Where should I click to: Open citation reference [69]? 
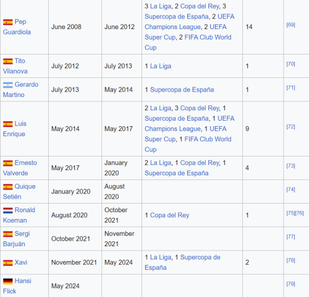(290, 25)
